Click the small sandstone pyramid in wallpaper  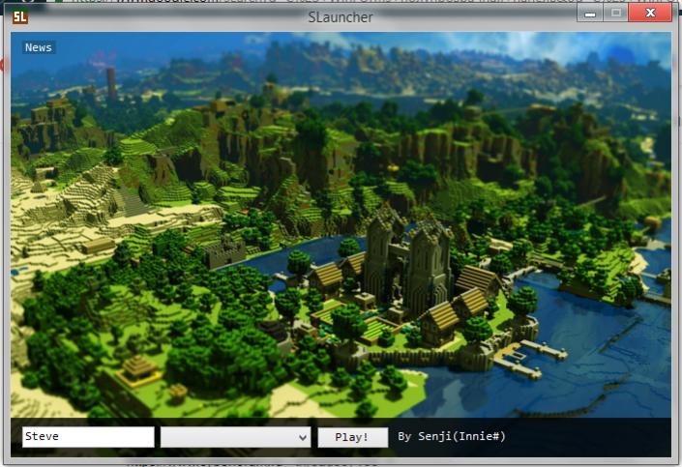(138, 369)
